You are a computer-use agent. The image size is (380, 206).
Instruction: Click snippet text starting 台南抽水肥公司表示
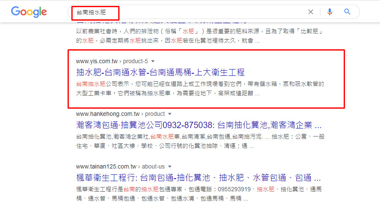click(200, 88)
